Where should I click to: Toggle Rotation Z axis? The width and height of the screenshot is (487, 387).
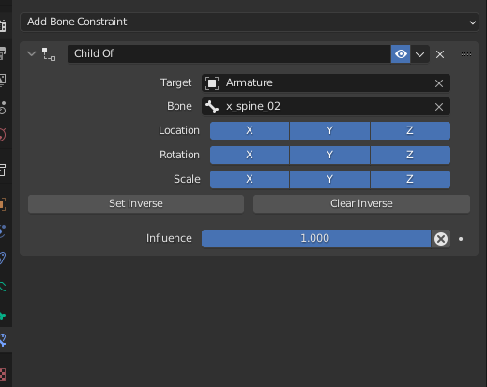coord(410,155)
